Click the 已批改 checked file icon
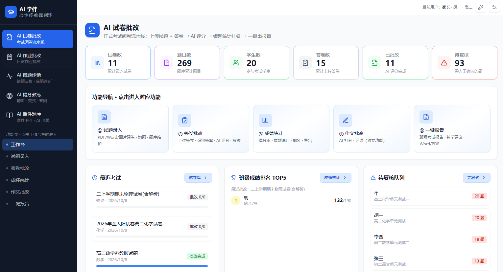 point(375,63)
